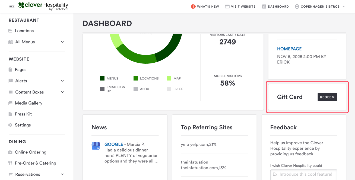Click the Visit Website browser icon
This screenshot has height=180, width=355.
[227, 7]
